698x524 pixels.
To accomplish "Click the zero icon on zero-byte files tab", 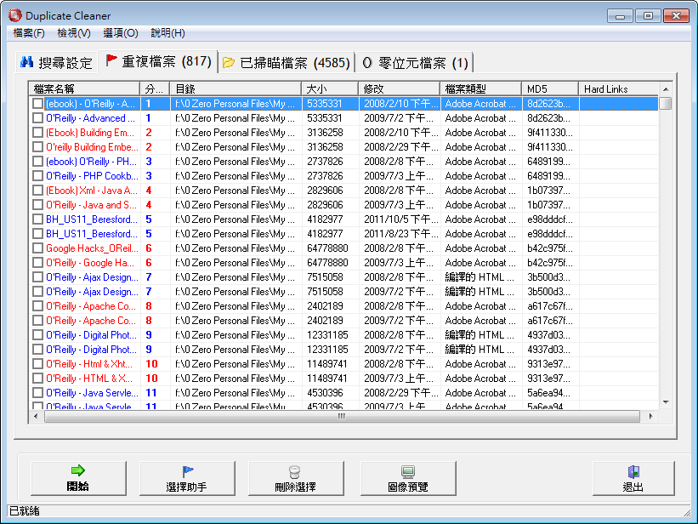I will click(x=366, y=62).
